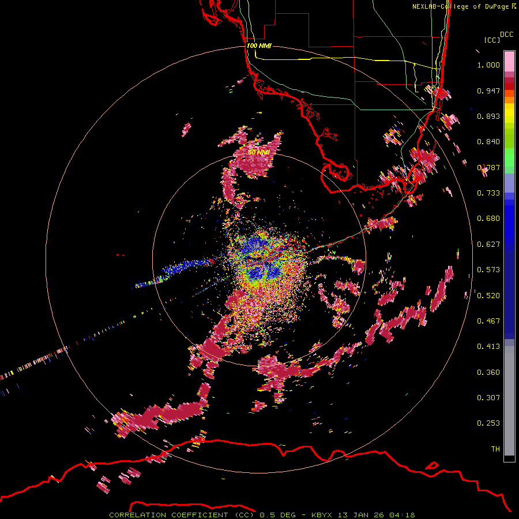This screenshot has width=519, height=519.
Task: Click the 0.787 color scale value
Action: 488,167
